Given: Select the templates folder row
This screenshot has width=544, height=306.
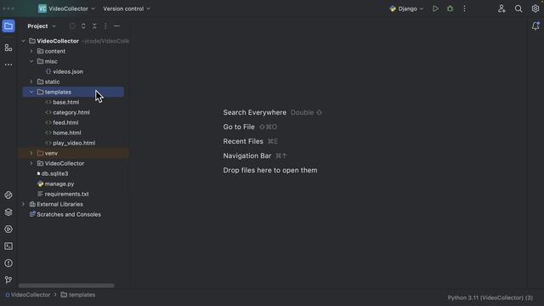Looking at the screenshot, I should 73,92.
